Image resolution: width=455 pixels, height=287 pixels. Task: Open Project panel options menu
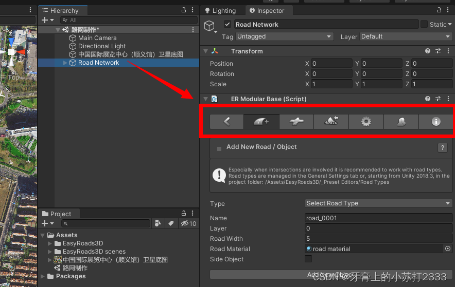click(x=192, y=213)
